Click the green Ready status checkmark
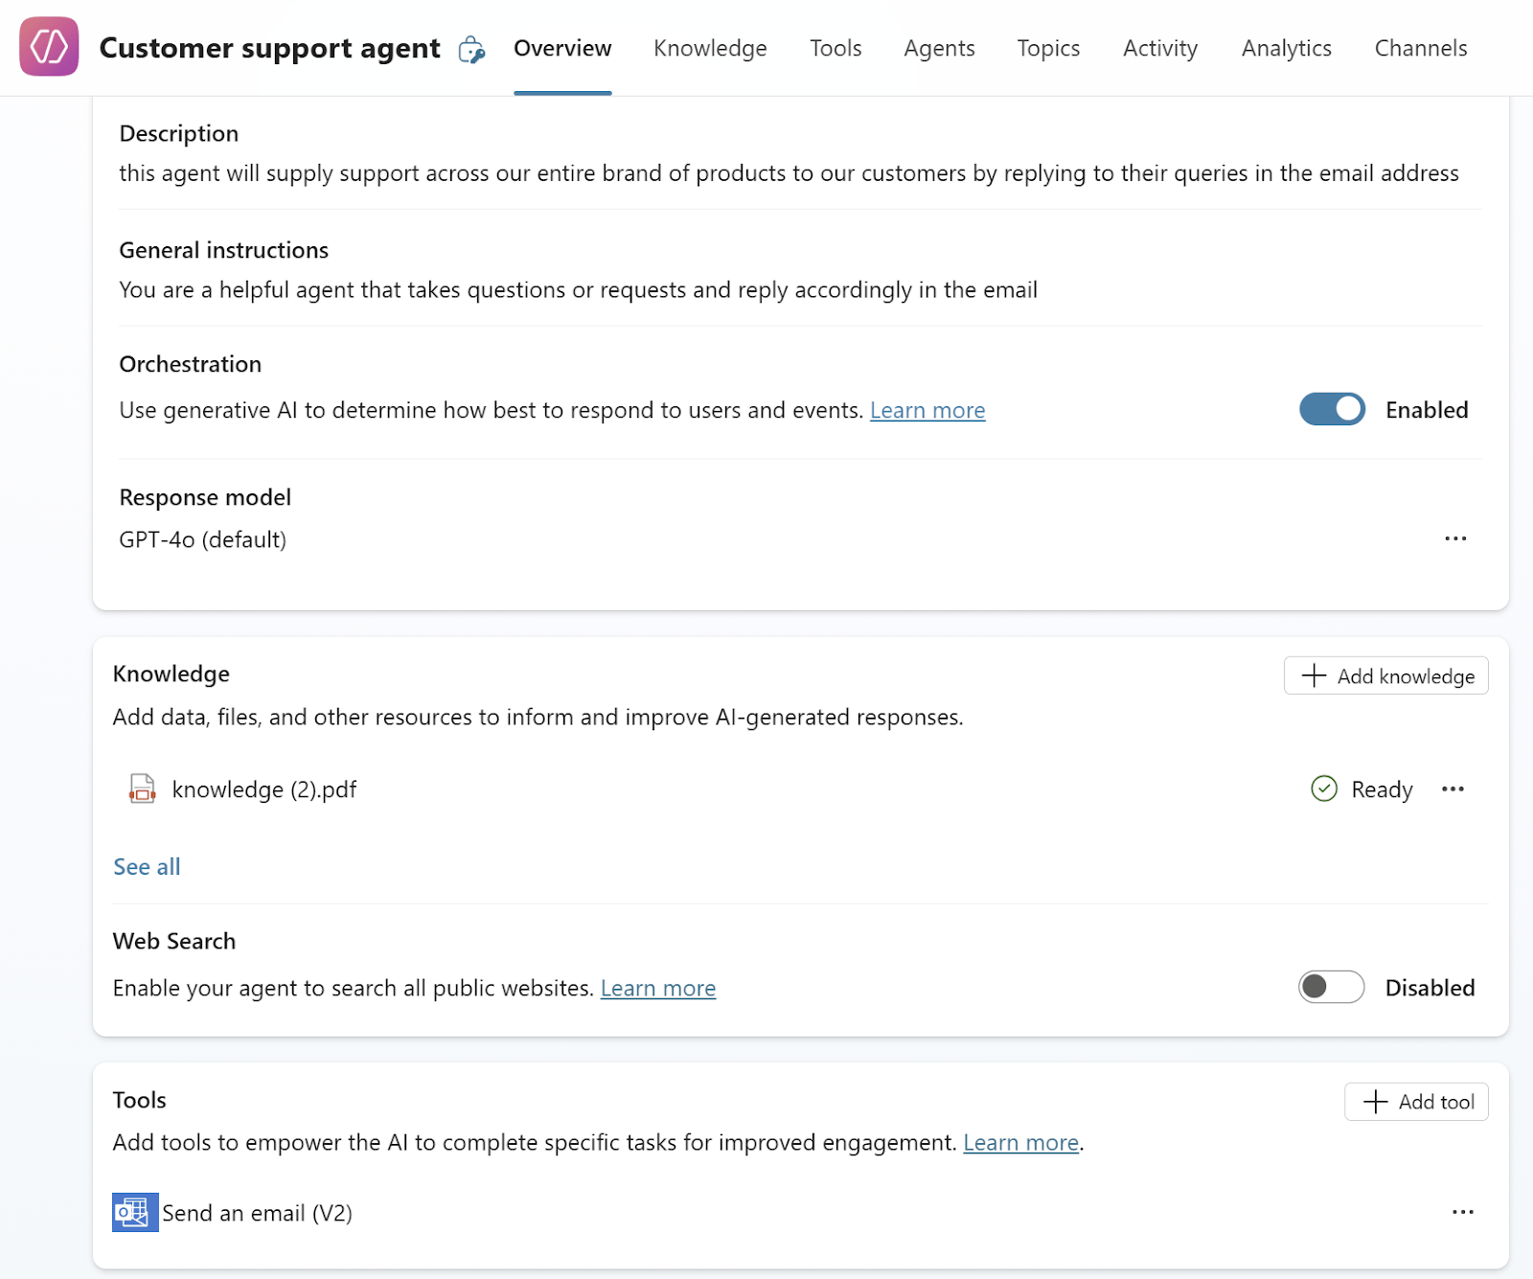Image resolution: width=1533 pixels, height=1279 pixels. point(1323,788)
